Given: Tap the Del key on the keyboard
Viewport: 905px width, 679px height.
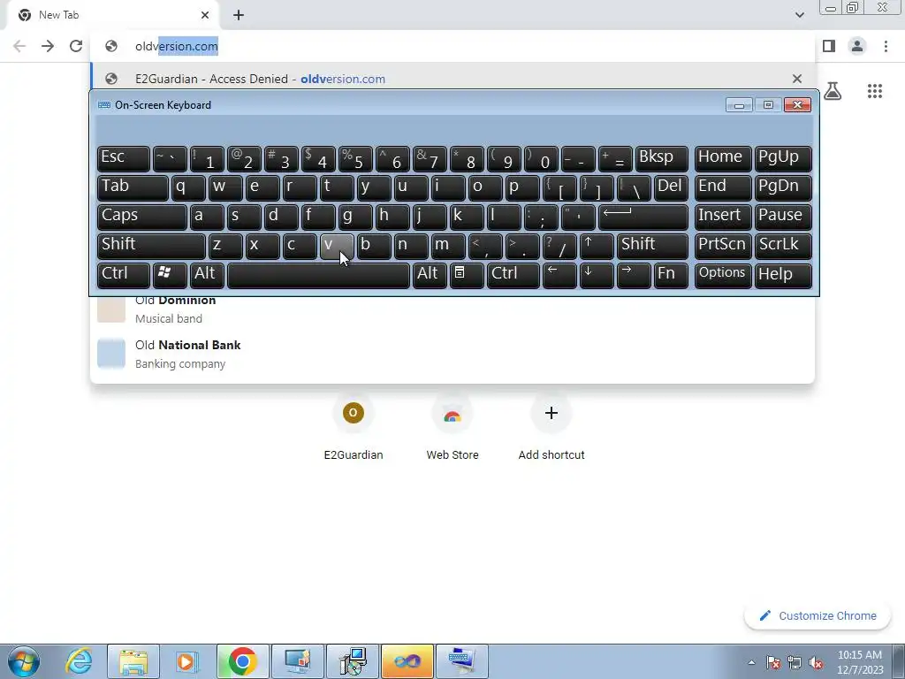Looking at the screenshot, I should (x=671, y=187).
